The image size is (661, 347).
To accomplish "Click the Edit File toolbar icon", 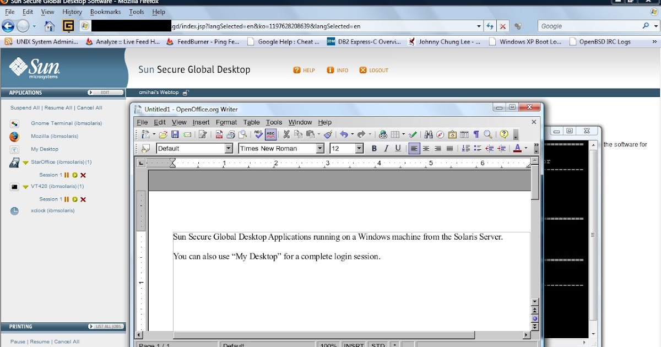I will coord(203,134).
